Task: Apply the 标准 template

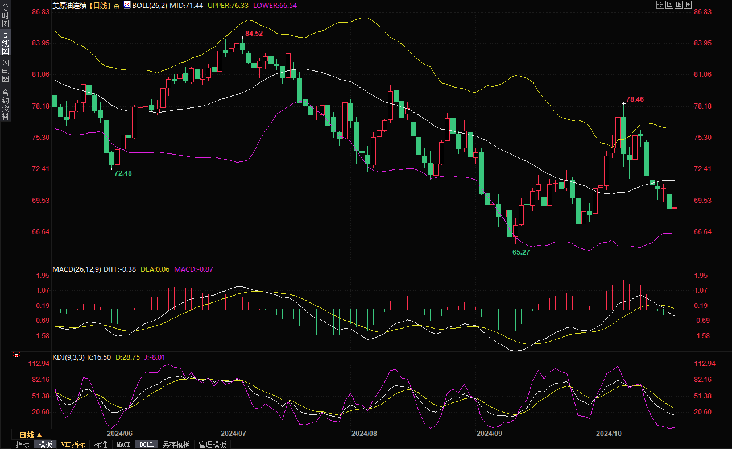Action: tap(101, 444)
